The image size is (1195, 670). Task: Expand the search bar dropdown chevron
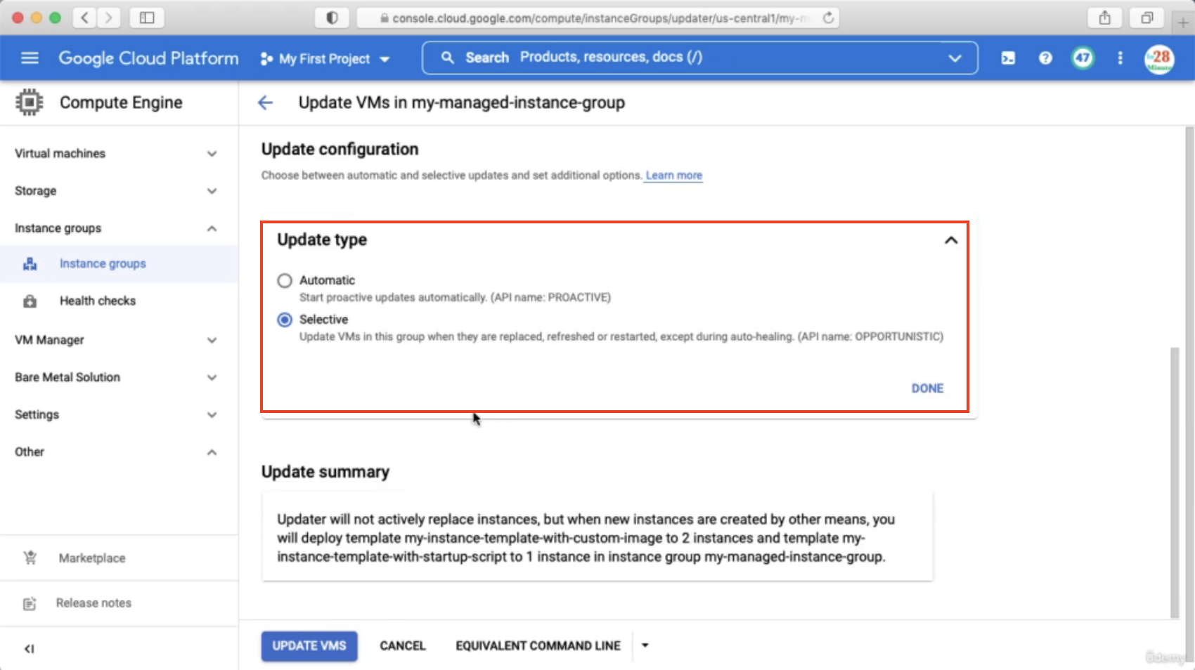[x=955, y=58]
